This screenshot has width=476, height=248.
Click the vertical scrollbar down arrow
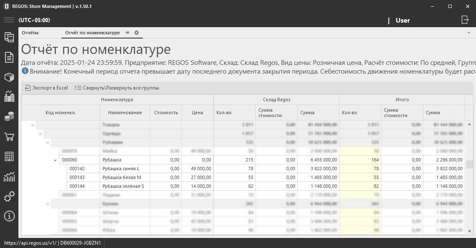point(470,231)
